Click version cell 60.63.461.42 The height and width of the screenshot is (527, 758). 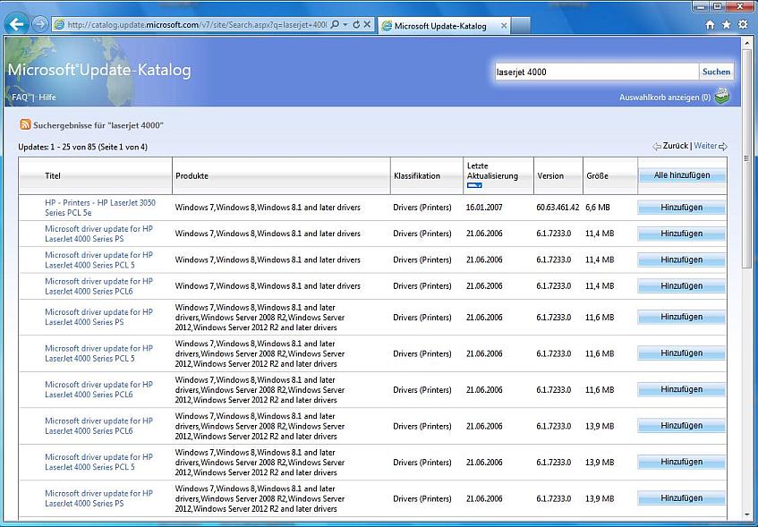[558, 208]
